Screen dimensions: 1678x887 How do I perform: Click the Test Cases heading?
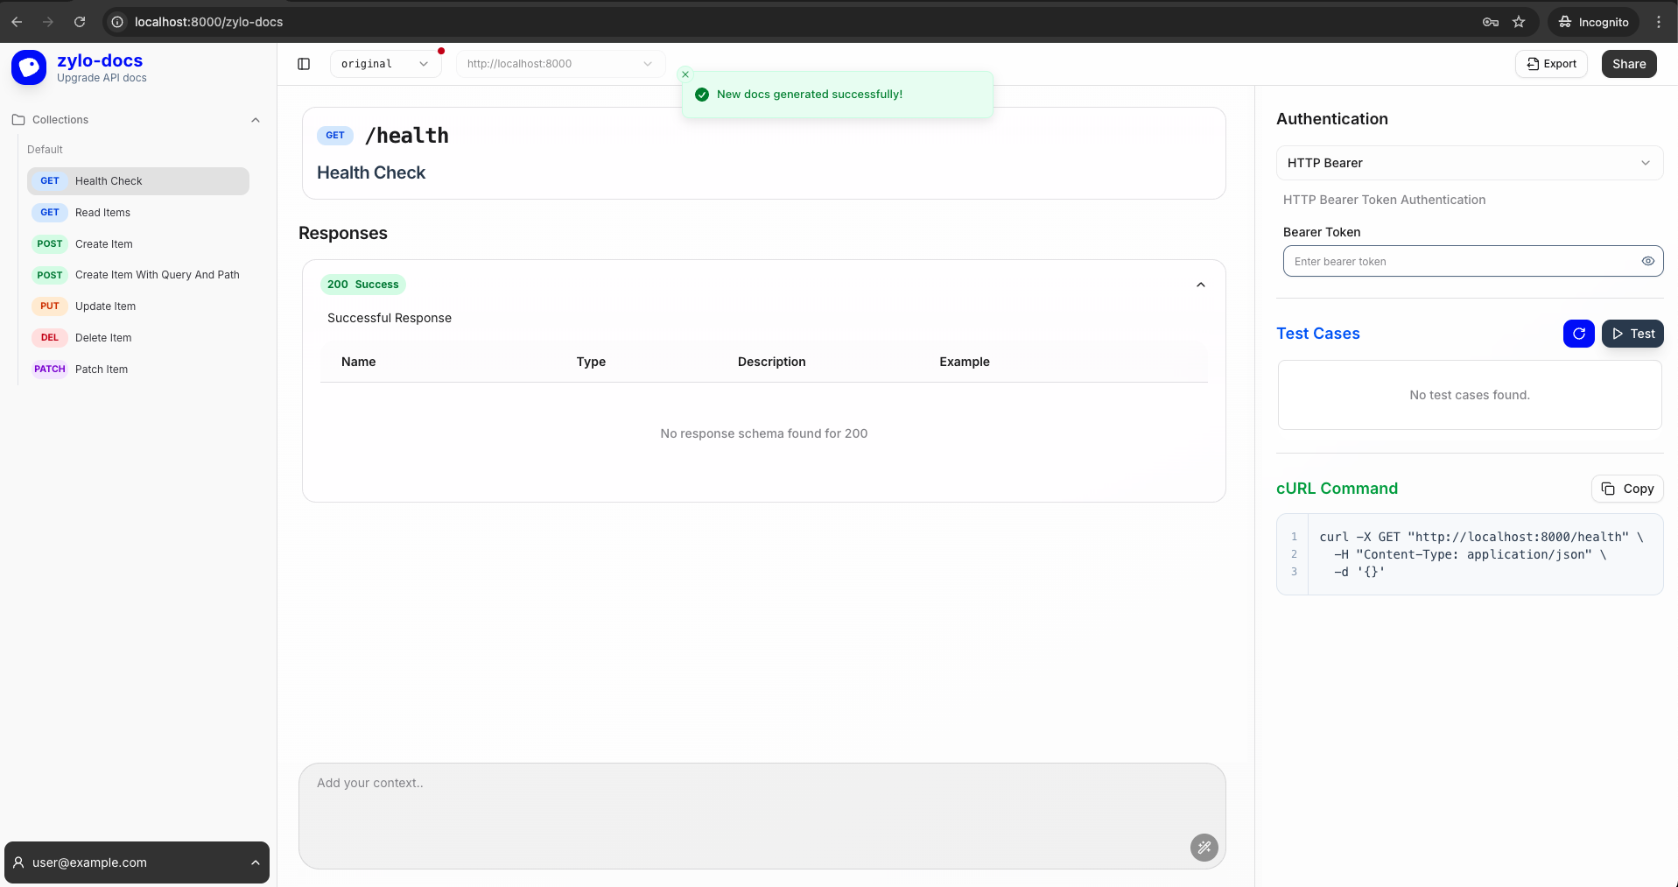1318,334
